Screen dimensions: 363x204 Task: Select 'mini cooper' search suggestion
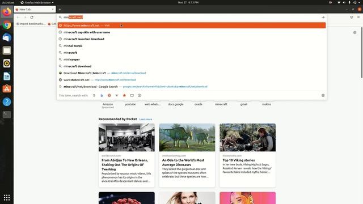click(x=192, y=59)
